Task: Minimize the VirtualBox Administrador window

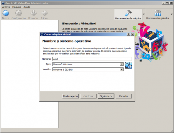Action: 163,3
